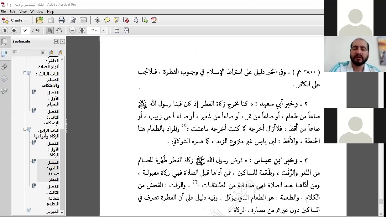Go to previous page with up arrow

(5, 30)
